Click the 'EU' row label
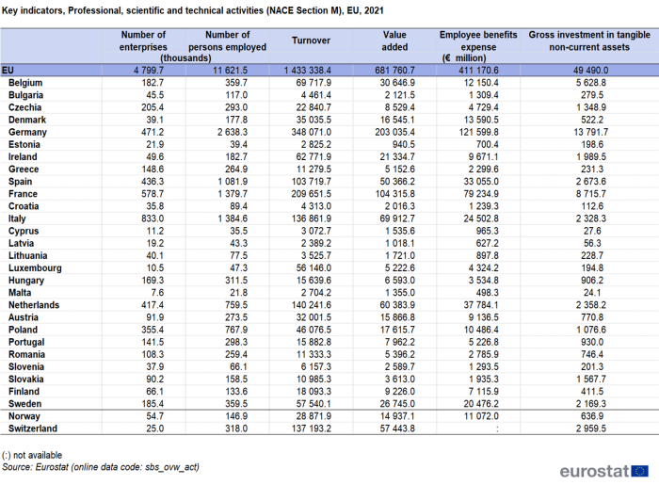The width and height of the screenshot is (659, 485). click(x=8, y=71)
